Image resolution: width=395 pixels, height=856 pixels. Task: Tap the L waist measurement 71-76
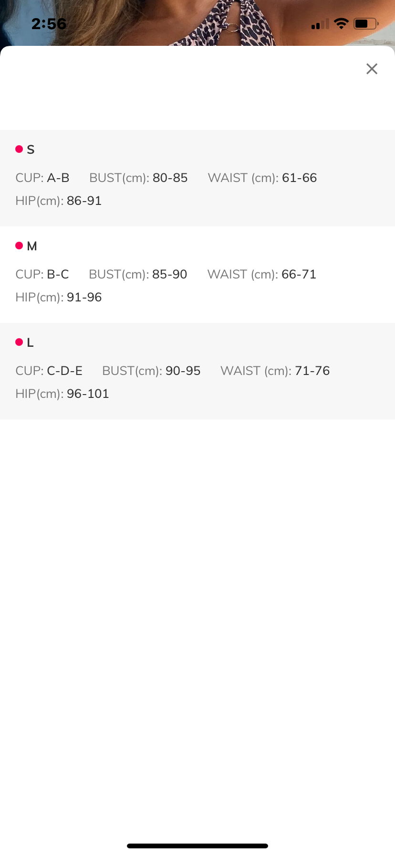click(x=312, y=371)
